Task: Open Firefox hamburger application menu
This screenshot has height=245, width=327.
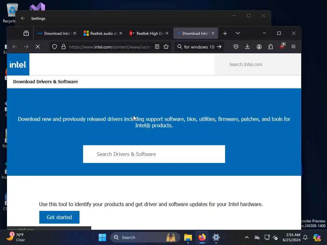Action: click(293, 47)
